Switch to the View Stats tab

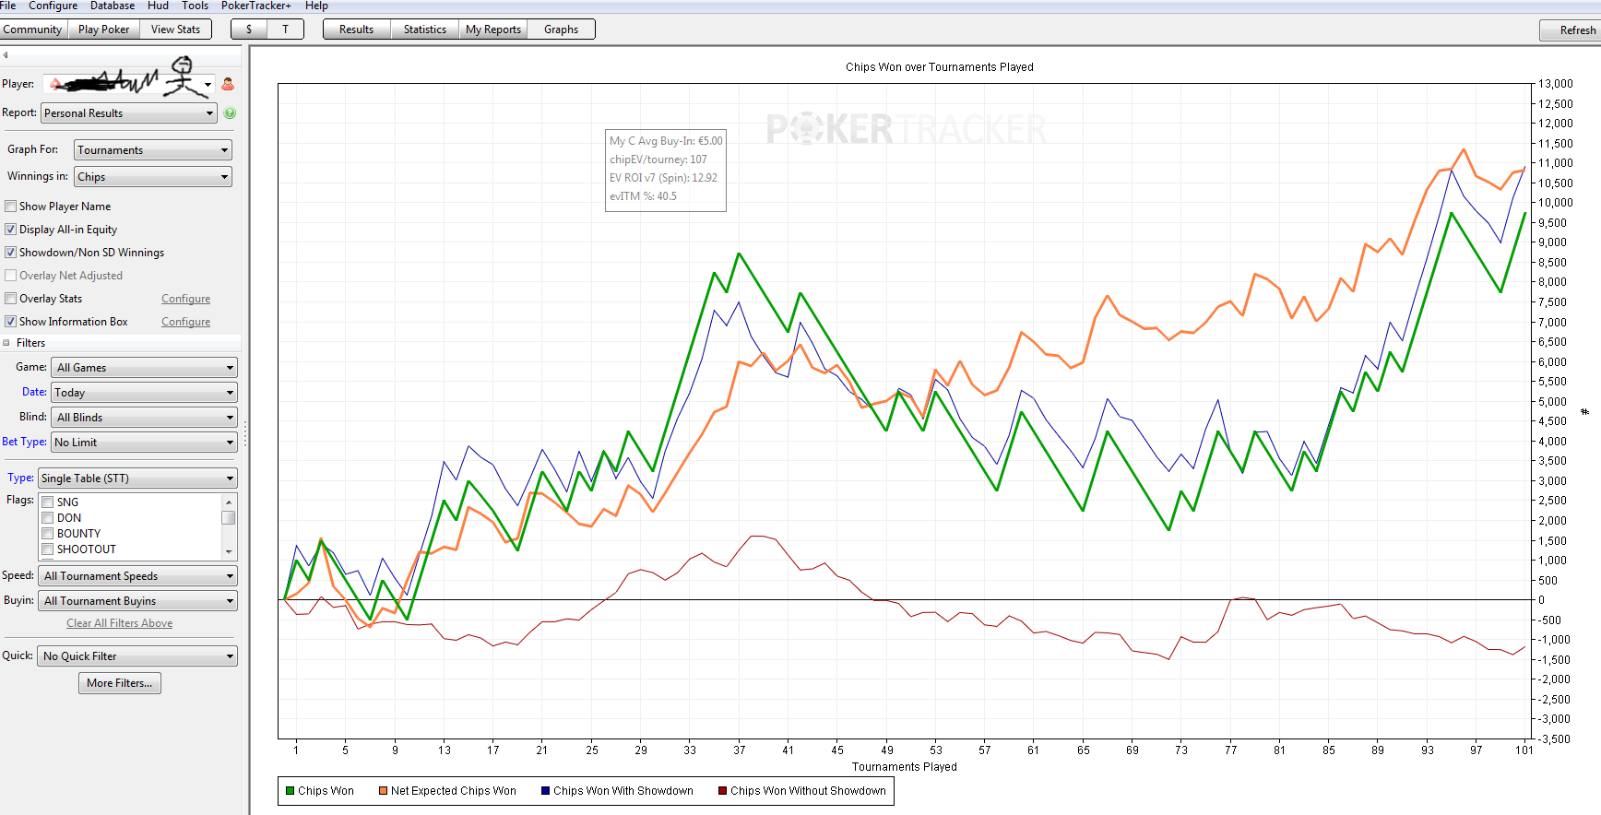[x=175, y=30]
